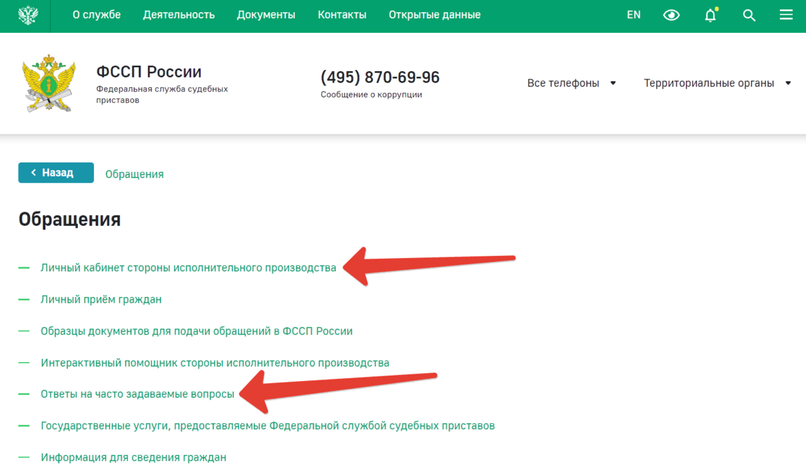
Task: Click the ФССП России coat of arms logo
Action: click(x=48, y=84)
